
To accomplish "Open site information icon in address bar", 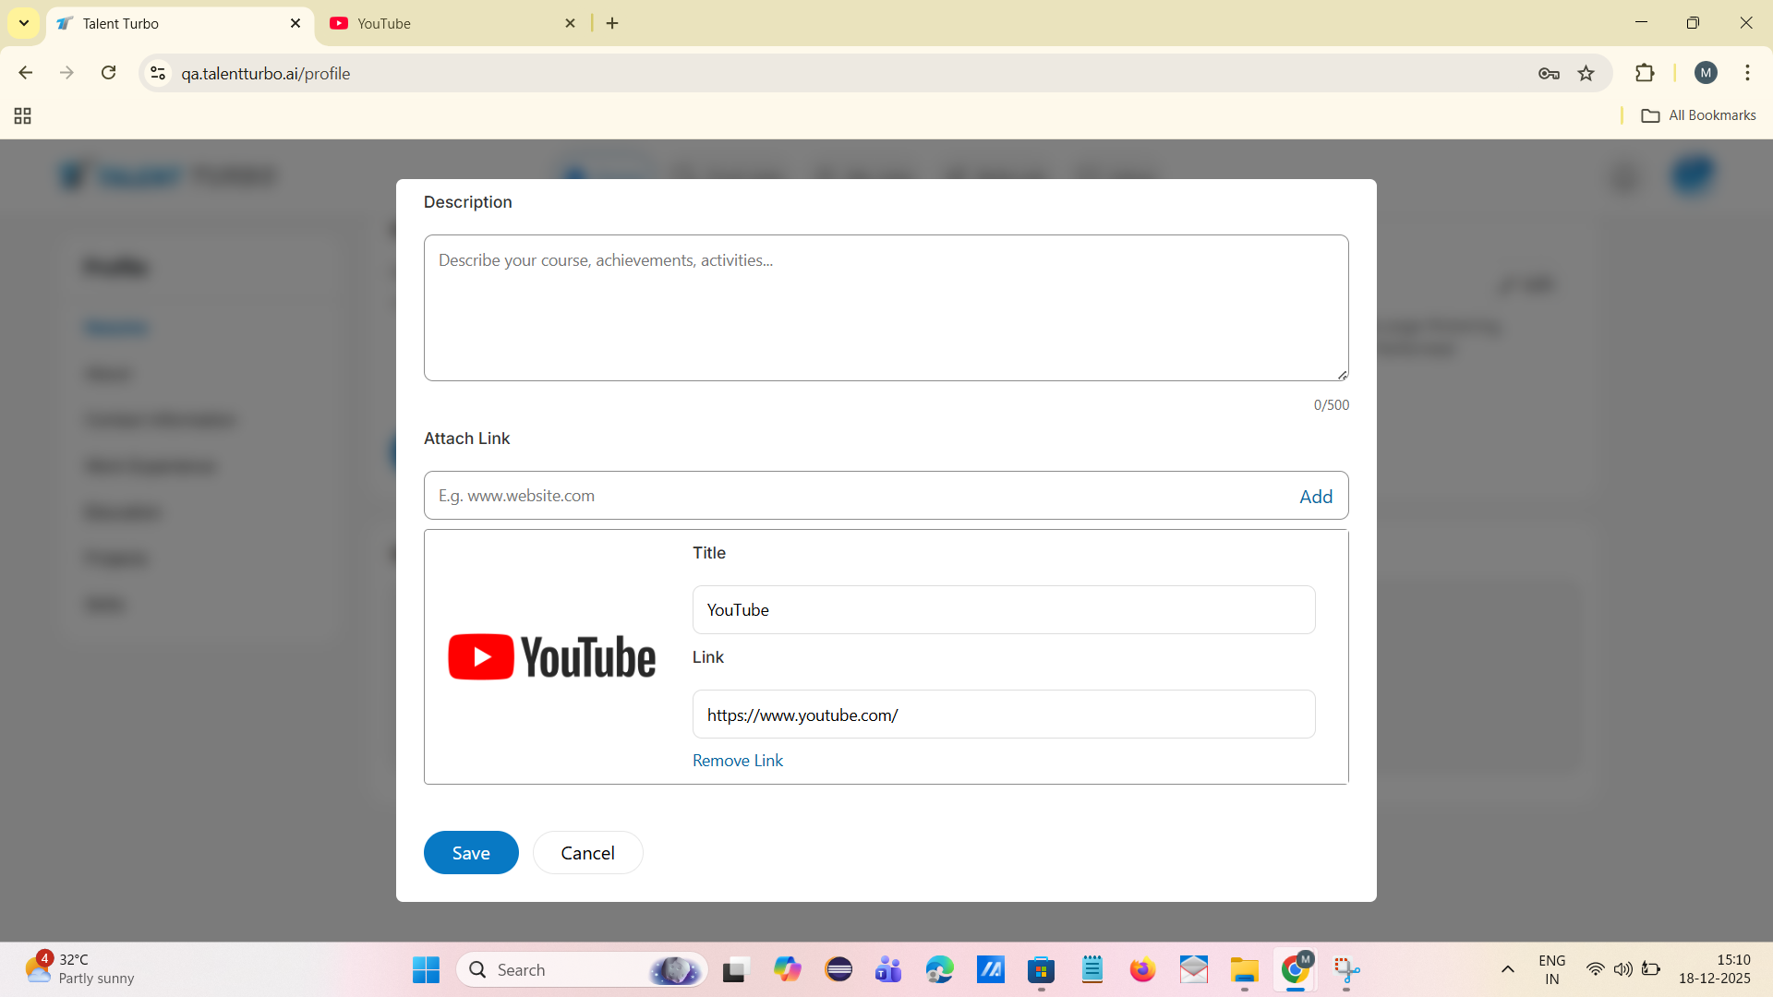I will pyautogui.click(x=158, y=73).
